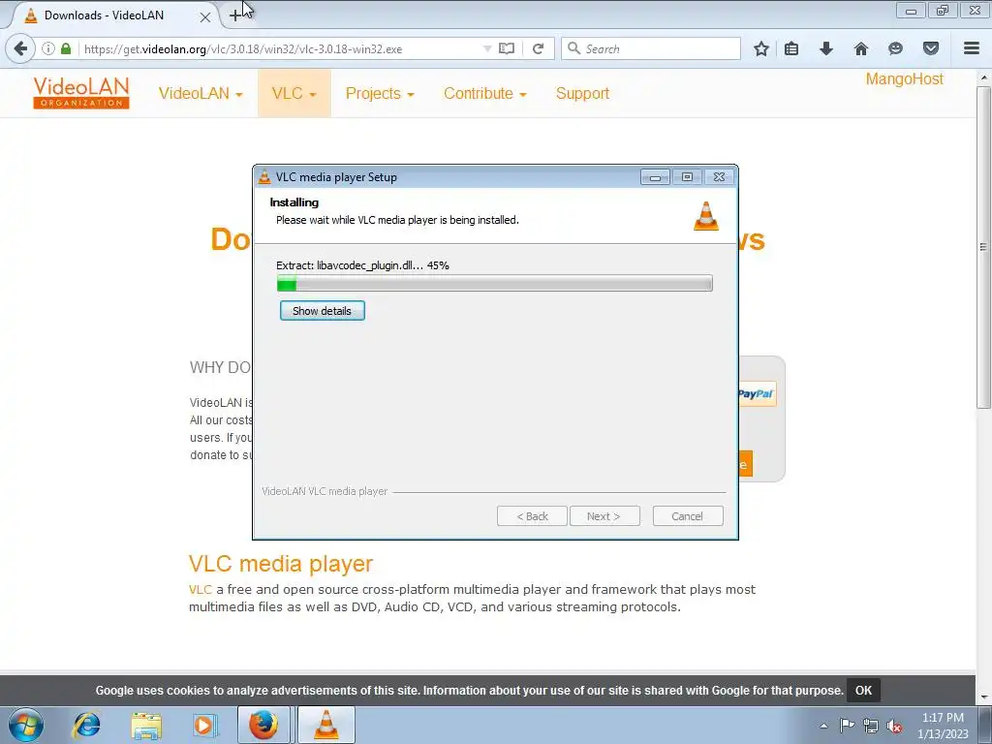This screenshot has height=744, width=992.
Task: Bookmark this page with the star icon
Action: tap(761, 48)
